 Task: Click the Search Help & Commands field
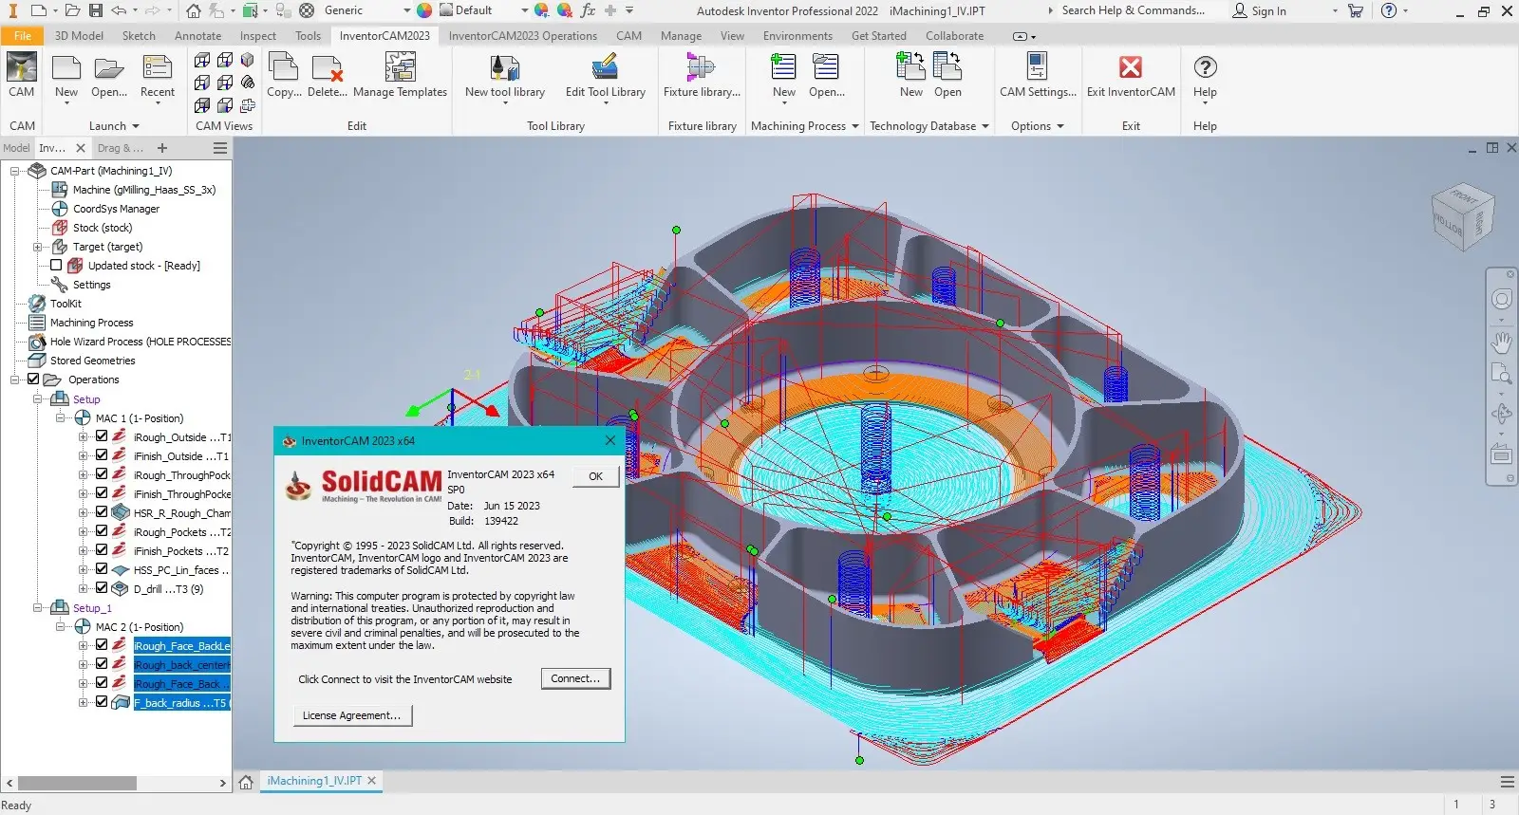1134,10
